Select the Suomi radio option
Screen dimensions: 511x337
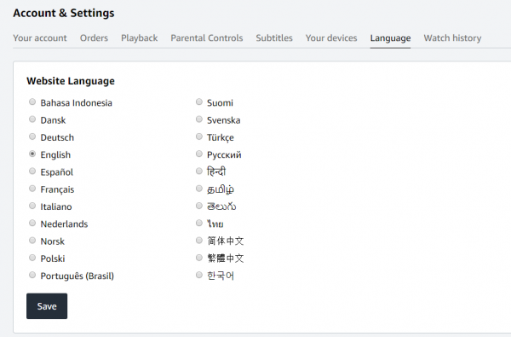point(199,102)
